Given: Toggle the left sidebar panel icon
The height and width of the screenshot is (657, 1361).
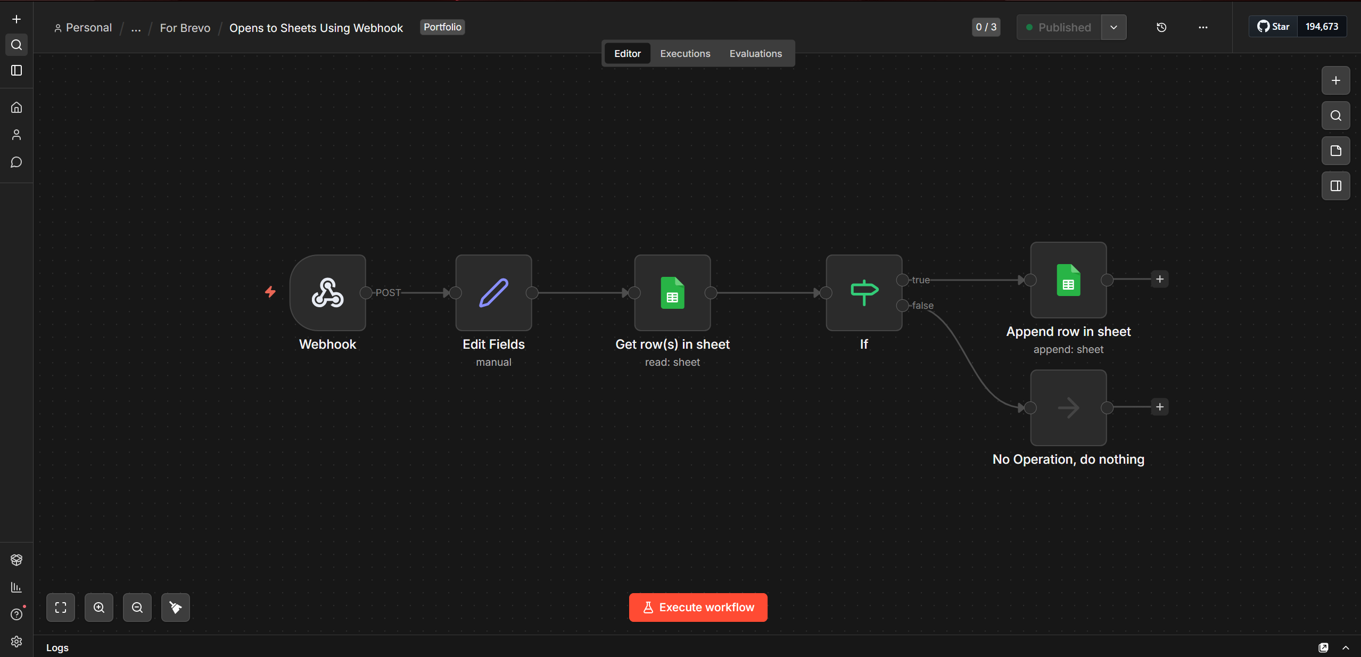Looking at the screenshot, I should (17, 70).
